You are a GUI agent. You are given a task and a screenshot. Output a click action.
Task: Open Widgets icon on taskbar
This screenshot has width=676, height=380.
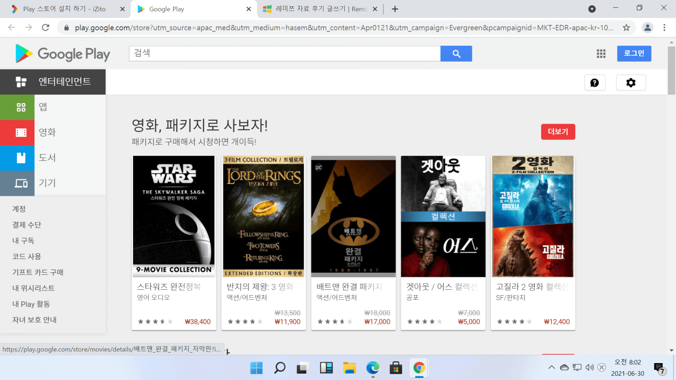[x=326, y=368]
